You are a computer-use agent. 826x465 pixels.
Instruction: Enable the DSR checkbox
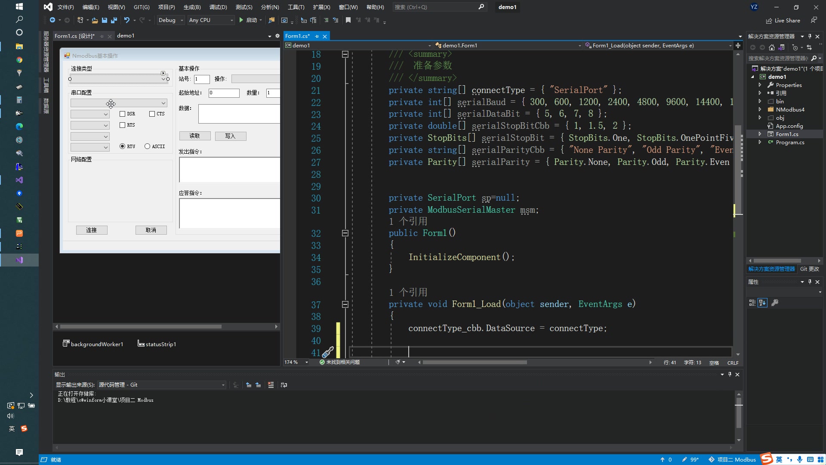click(x=122, y=114)
